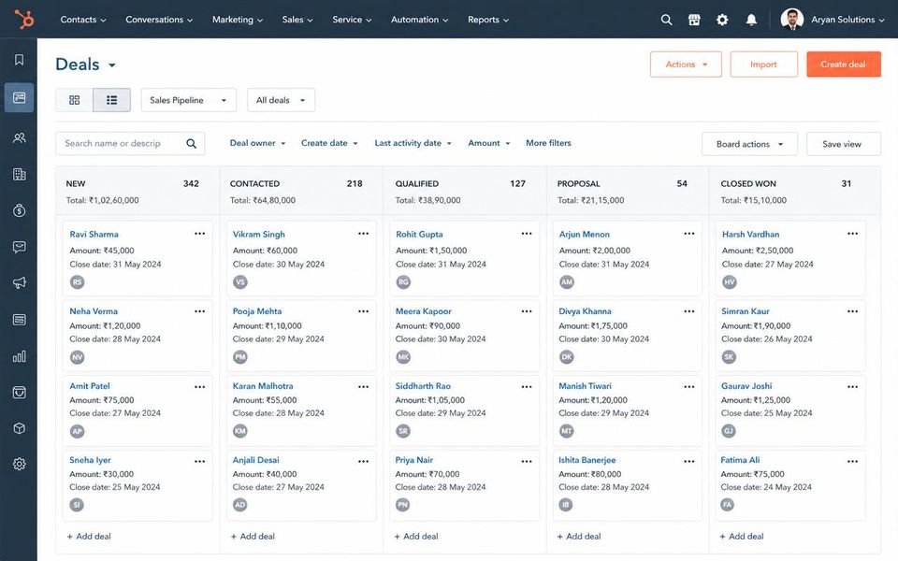Expand the Sales Pipeline dropdown

coord(188,100)
